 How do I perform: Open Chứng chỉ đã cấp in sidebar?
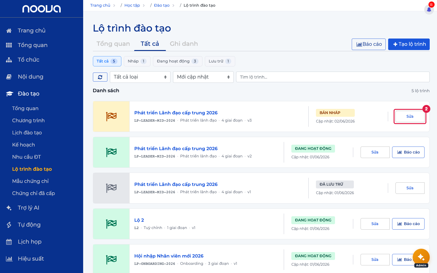pyautogui.click(x=34, y=194)
